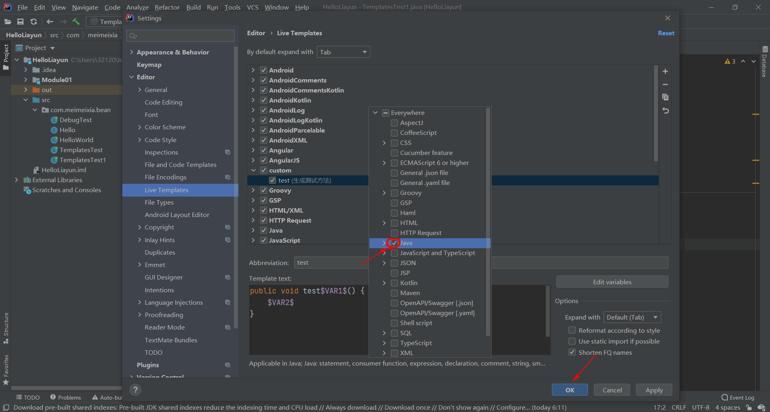The height and width of the screenshot is (412, 770).
Task: Expand the Groovy template group
Action: click(253, 190)
